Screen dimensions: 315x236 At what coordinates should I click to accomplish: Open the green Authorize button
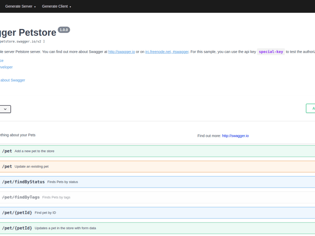(311, 108)
